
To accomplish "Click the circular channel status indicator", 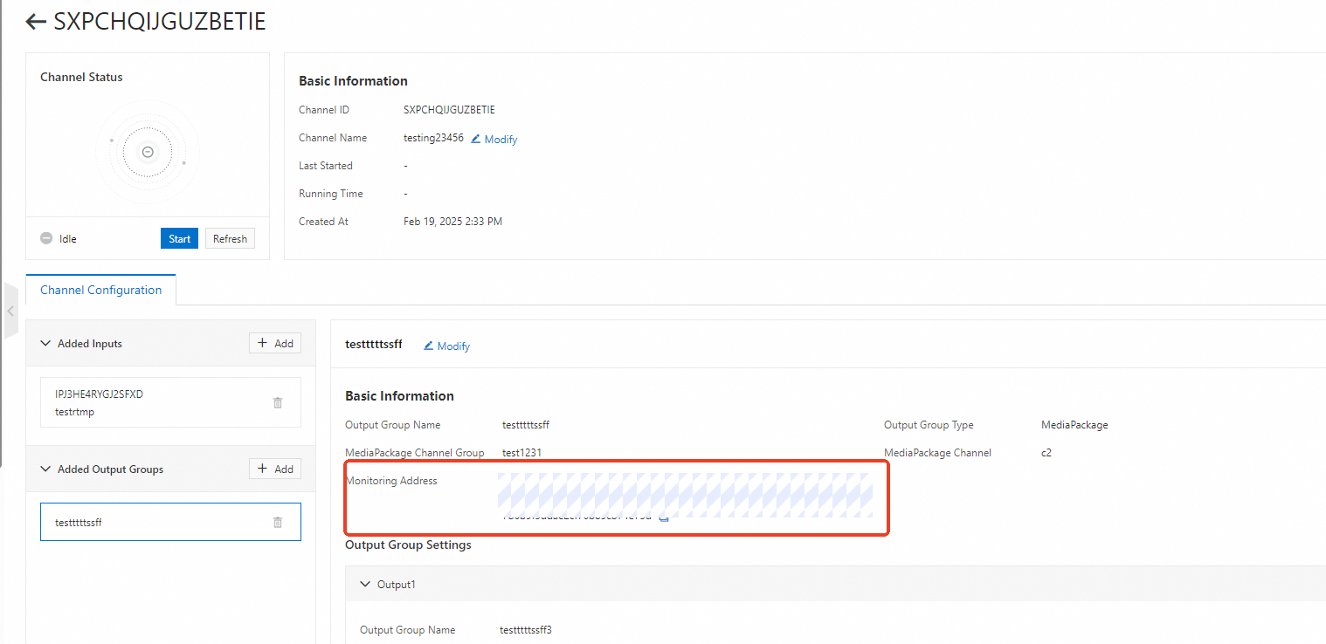I will pos(148,152).
